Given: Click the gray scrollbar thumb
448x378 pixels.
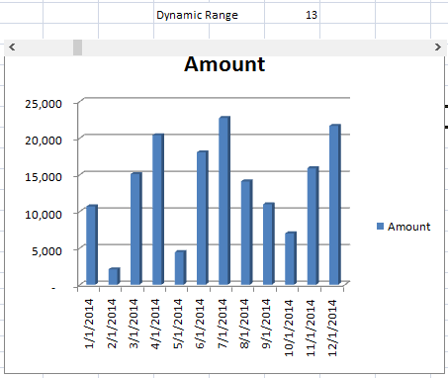Looking at the screenshot, I should (77, 47).
